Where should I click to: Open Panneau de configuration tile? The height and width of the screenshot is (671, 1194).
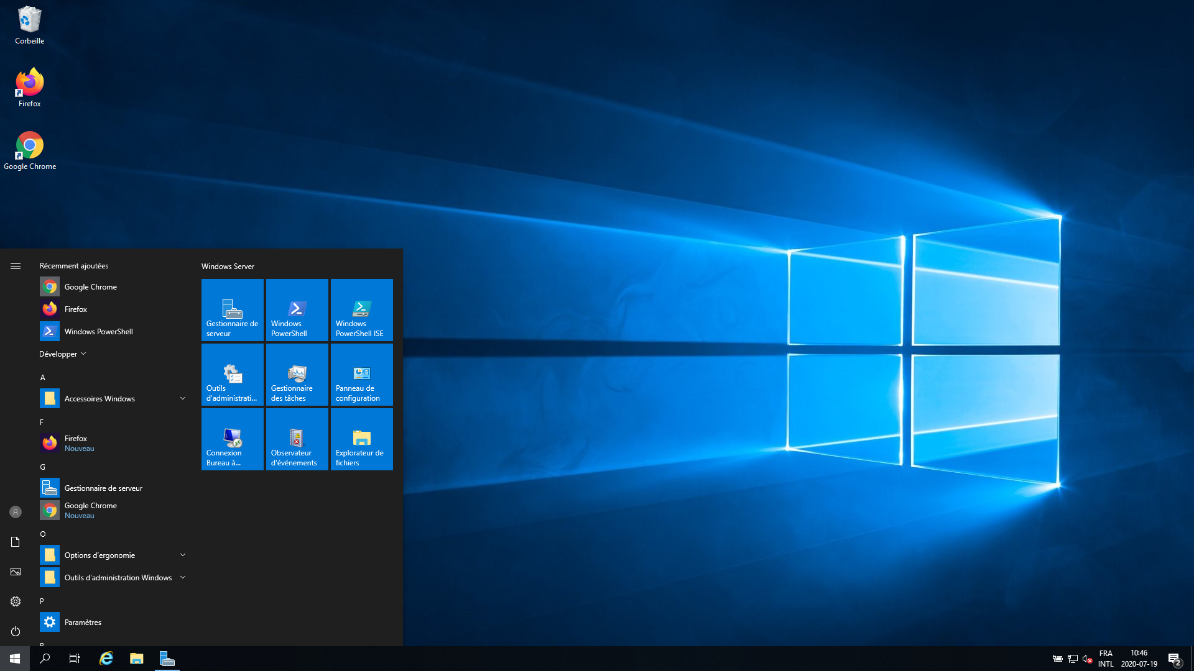(361, 374)
